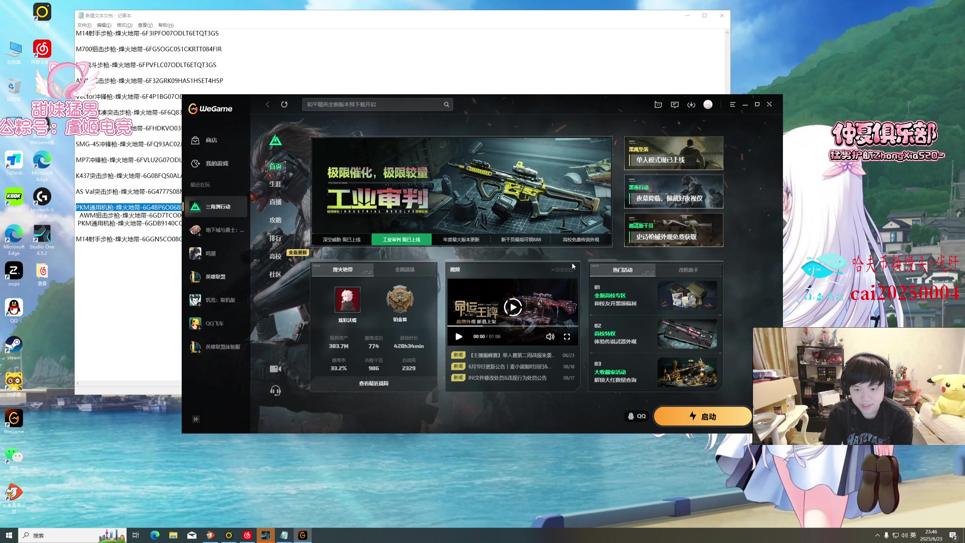Switch to the 高校 game tab
Screen dimensions: 965x543
click(x=276, y=256)
